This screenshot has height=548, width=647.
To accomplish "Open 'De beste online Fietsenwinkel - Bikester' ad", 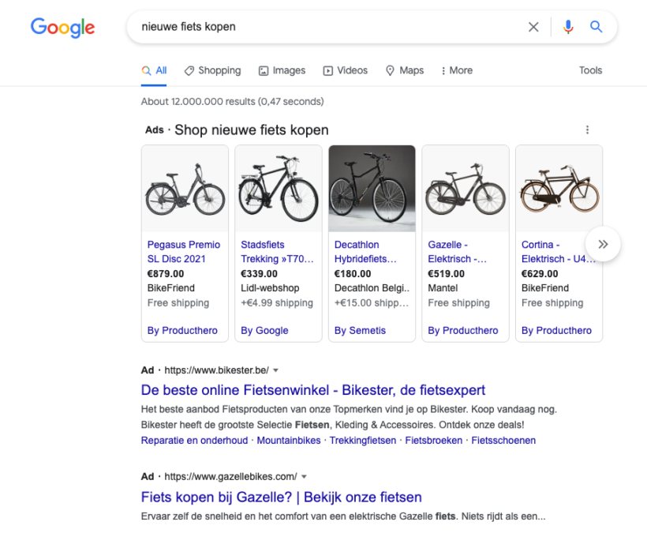I will pyautogui.click(x=313, y=390).
